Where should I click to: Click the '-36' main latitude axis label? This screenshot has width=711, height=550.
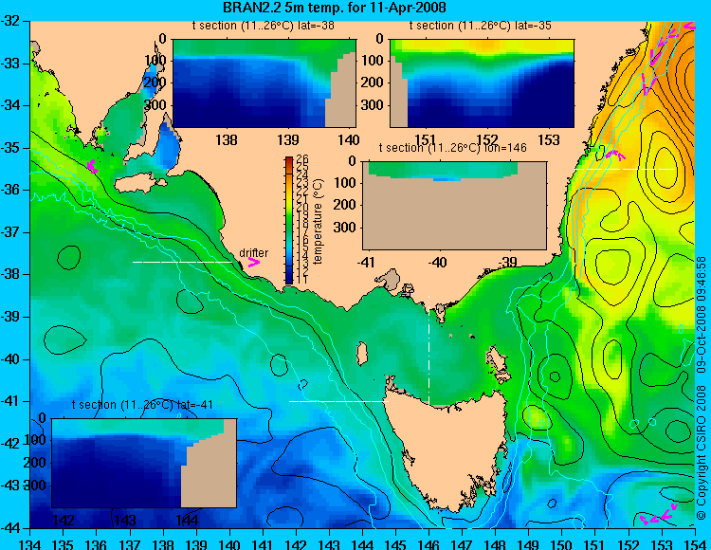coord(12,190)
